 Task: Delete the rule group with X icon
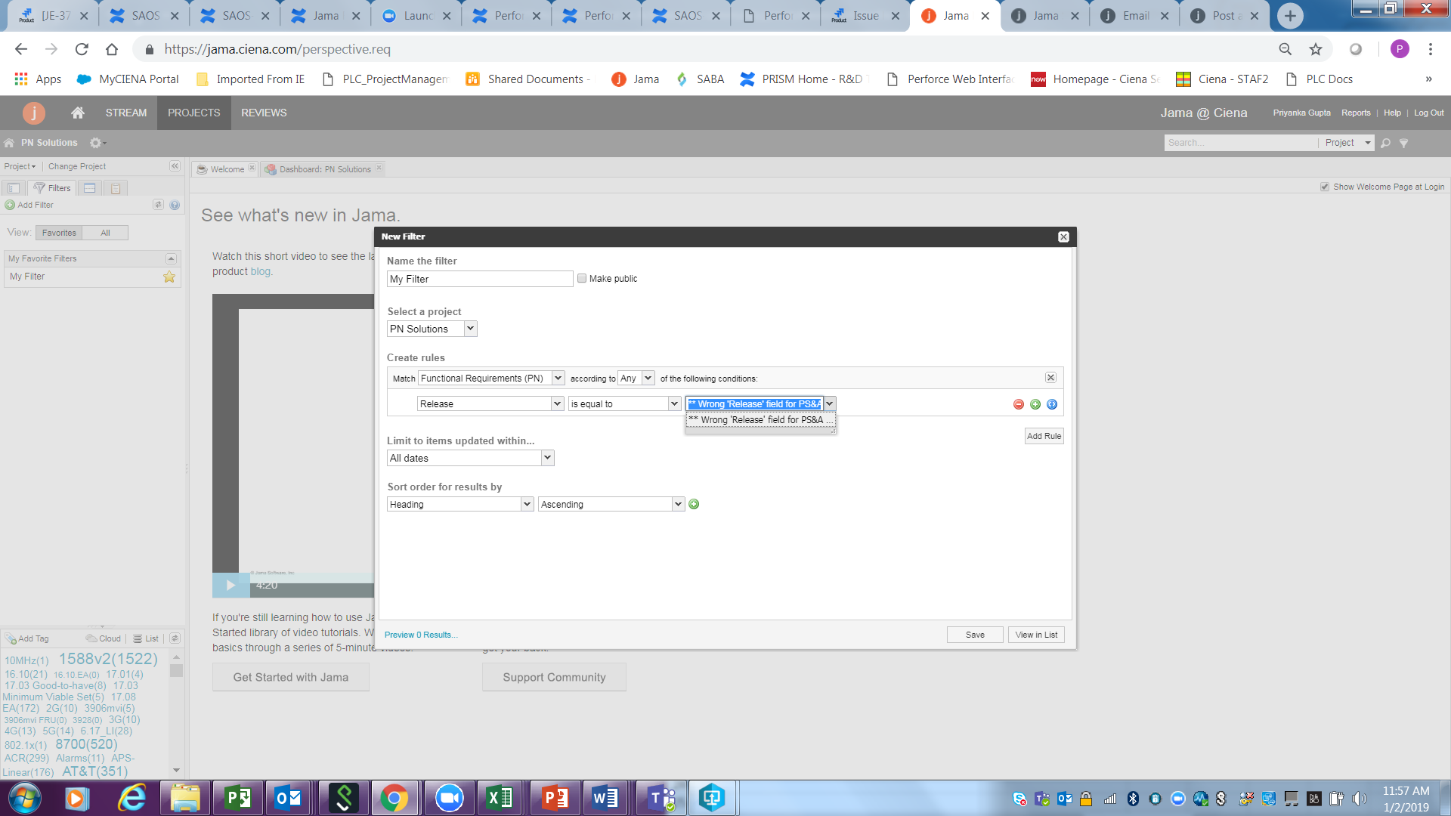[x=1050, y=378]
